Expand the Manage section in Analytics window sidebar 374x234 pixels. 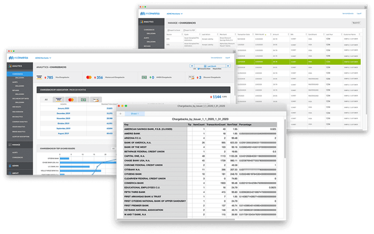coord(20,145)
